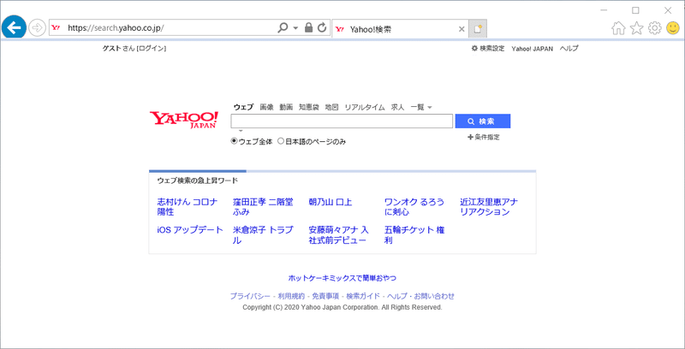The width and height of the screenshot is (685, 349).
Task: Switch to the 地図 search tab
Action: 331,107
